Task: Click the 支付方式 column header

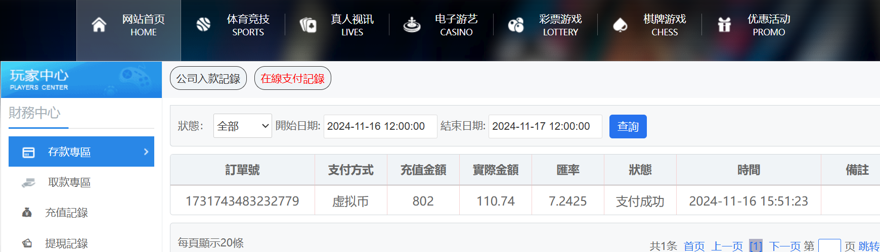Action: click(351, 170)
